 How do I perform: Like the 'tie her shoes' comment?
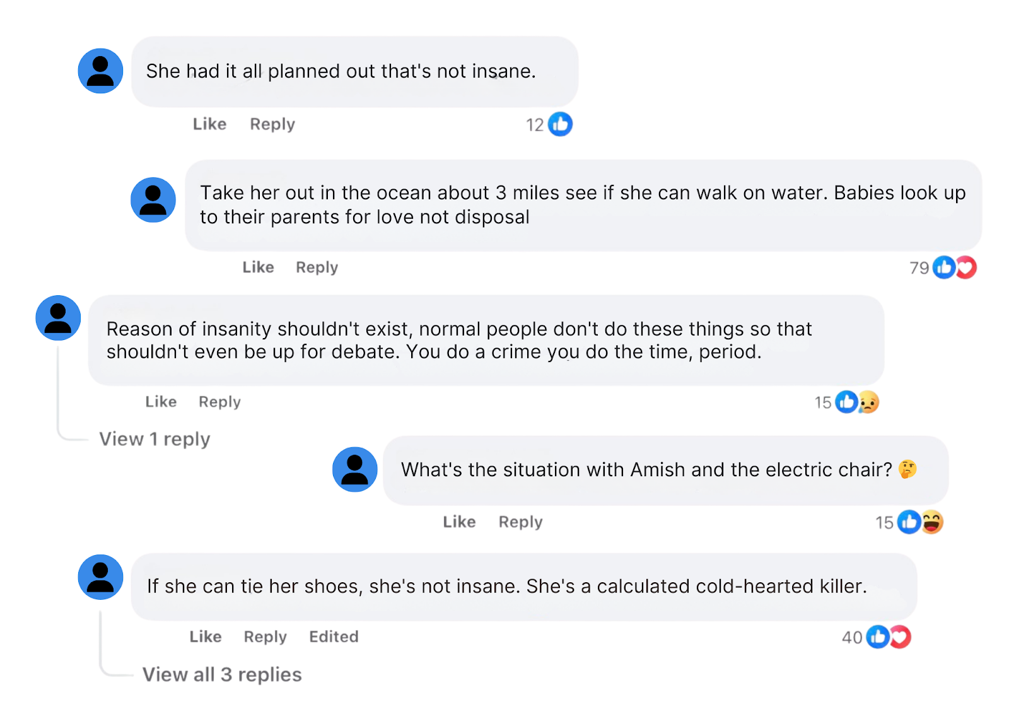(206, 636)
